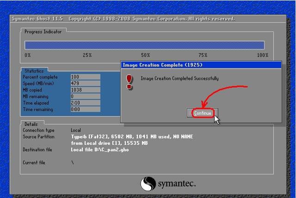Viewport: 296px width, 198px height.
Task: Click the Current file value backslash
Action: point(73,163)
